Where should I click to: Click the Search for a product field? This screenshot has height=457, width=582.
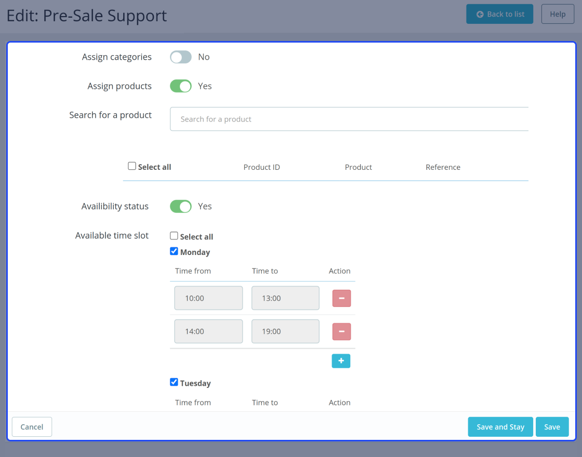pyautogui.click(x=349, y=119)
